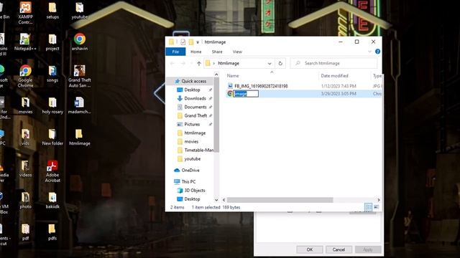Open the htmlimage desktop folder icon
460x258 pixels.
point(80,137)
